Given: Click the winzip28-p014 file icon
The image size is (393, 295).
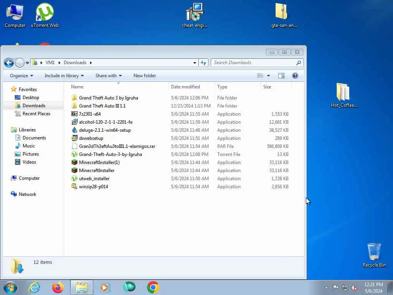Looking at the screenshot, I should tap(74, 186).
